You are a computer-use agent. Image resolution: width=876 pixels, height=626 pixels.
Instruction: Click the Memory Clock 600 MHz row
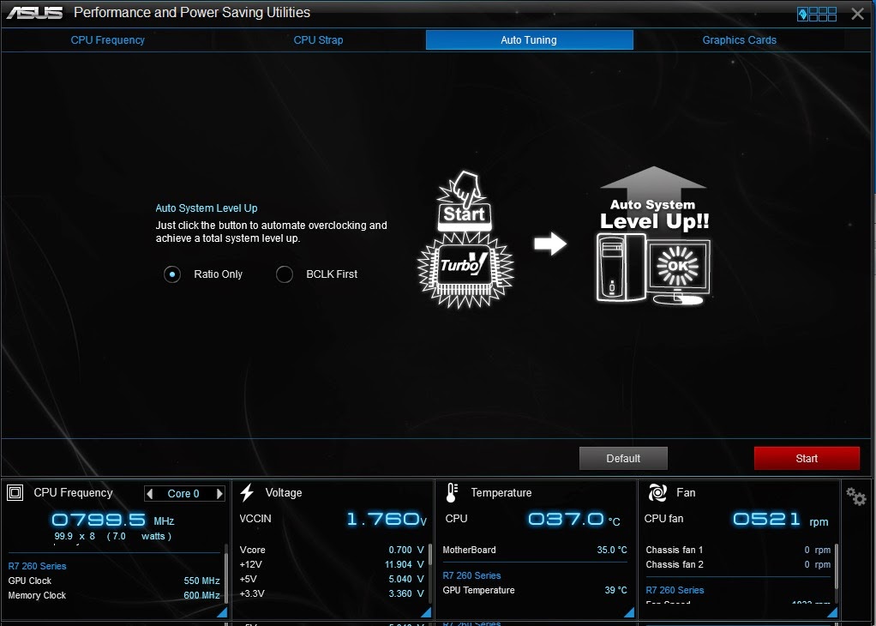114,595
